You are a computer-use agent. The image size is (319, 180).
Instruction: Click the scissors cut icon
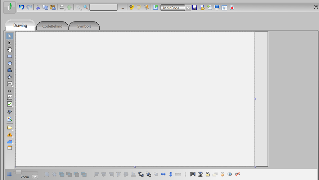coord(38,8)
